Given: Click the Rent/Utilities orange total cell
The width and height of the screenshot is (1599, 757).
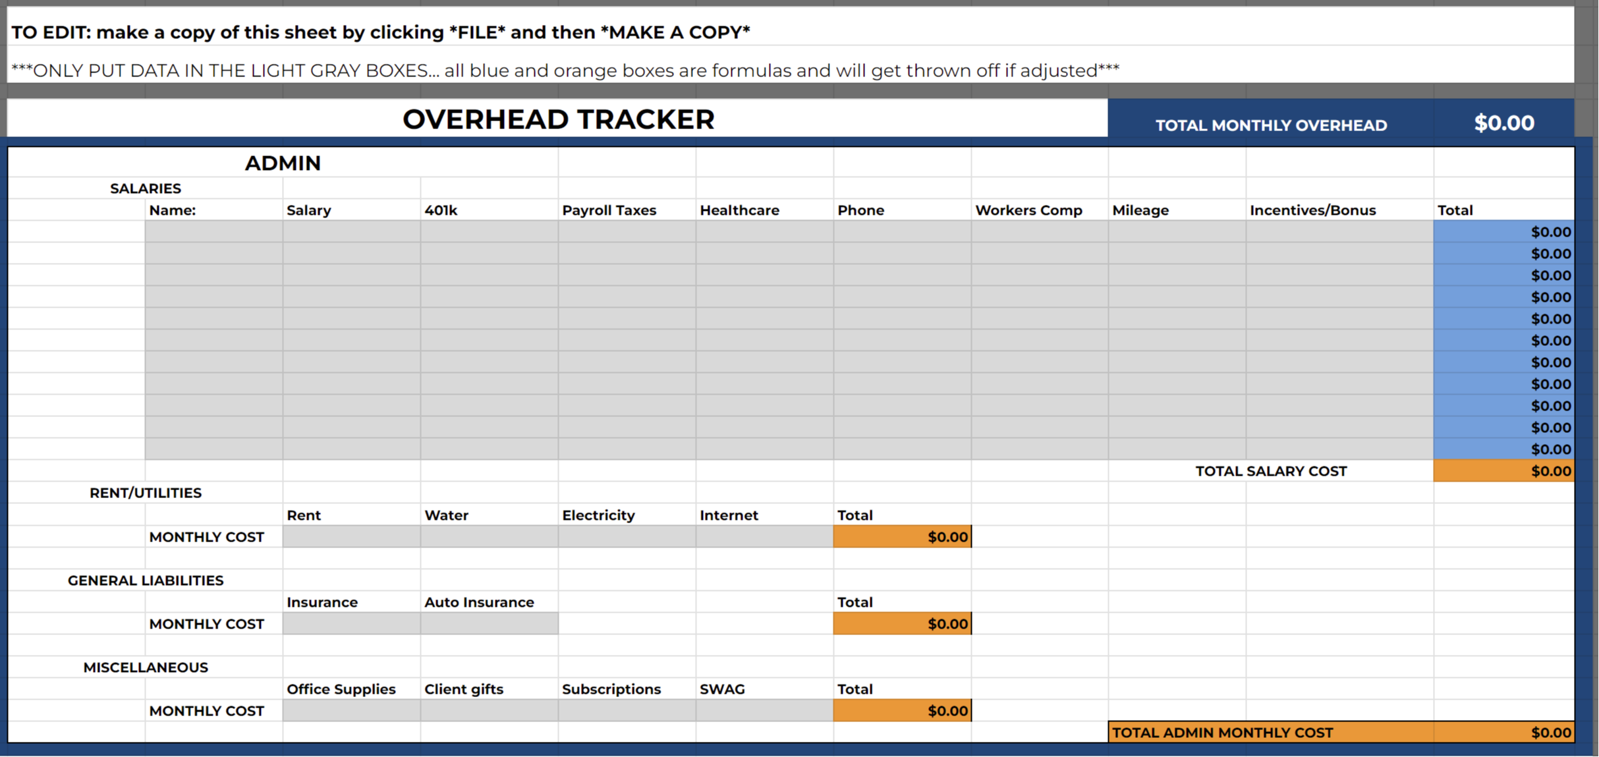Looking at the screenshot, I should click(902, 536).
